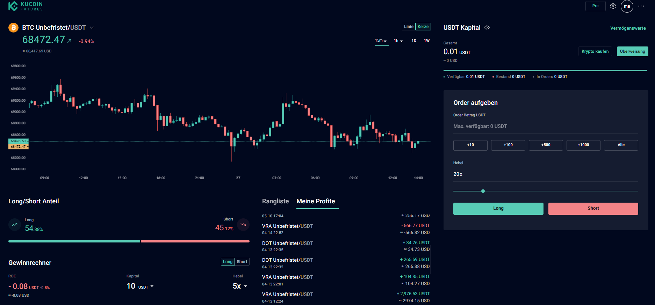Click the Vermögenswerte link
The image size is (655, 305).
pyautogui.click(x=628, y=28)
